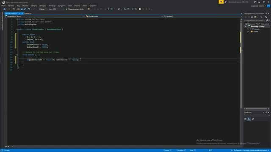Open the Файл menu
Screen dimensions: 271x152
point(3,5)
